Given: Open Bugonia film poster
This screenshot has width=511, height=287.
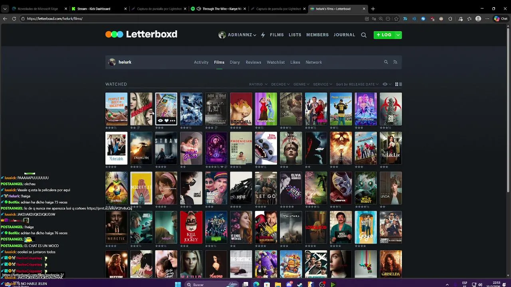Looking at the screenshot, I should pos(241,109).
